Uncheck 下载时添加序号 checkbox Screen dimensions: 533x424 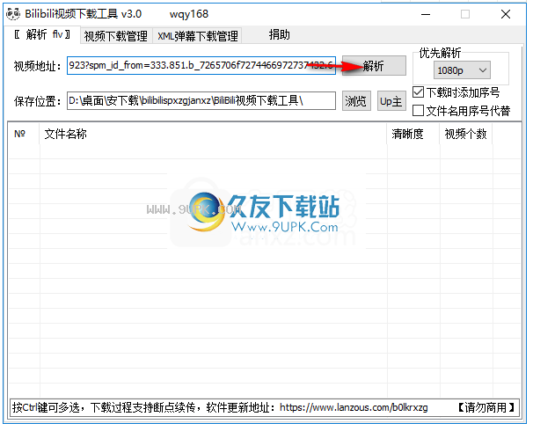[418, 92]
